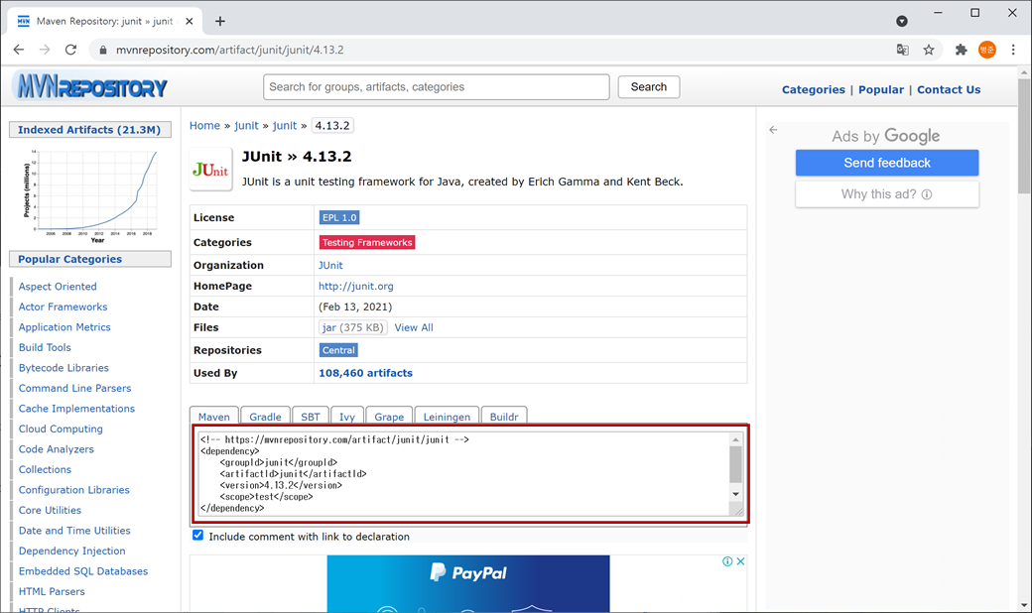Click the JUnit logo image
This screenshot has height=613, width=1032.
(210, 169)
